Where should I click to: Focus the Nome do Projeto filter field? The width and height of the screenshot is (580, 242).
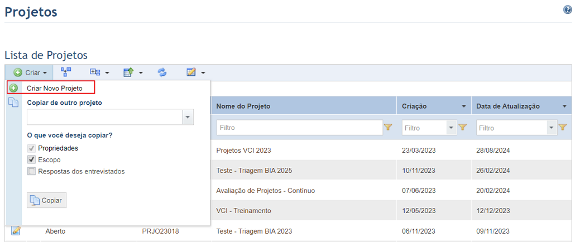(x=300, y=128)
